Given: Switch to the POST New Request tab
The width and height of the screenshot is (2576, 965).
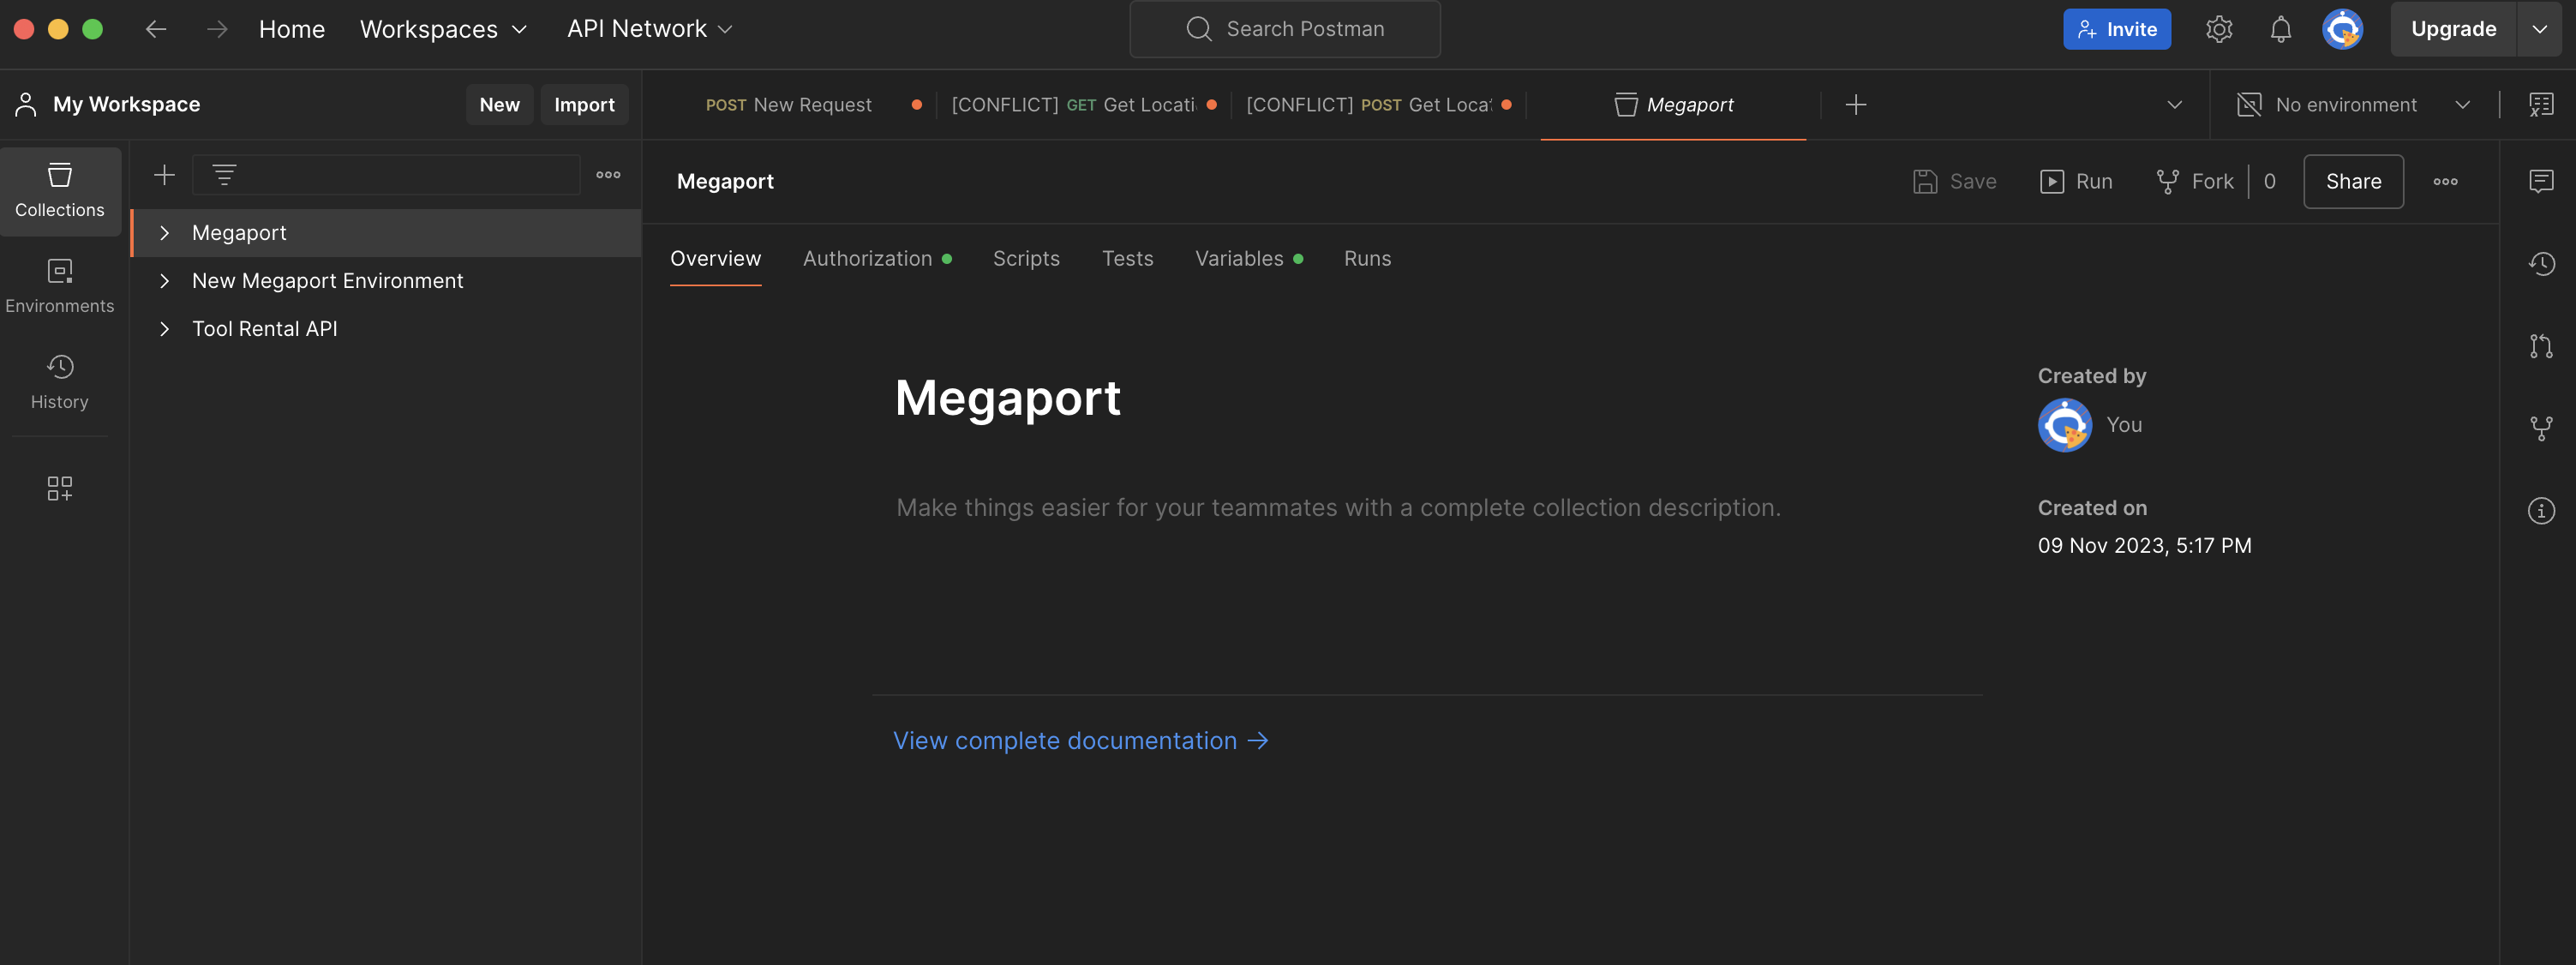Looking at the screenshot, I should click(x=790, y=105).
